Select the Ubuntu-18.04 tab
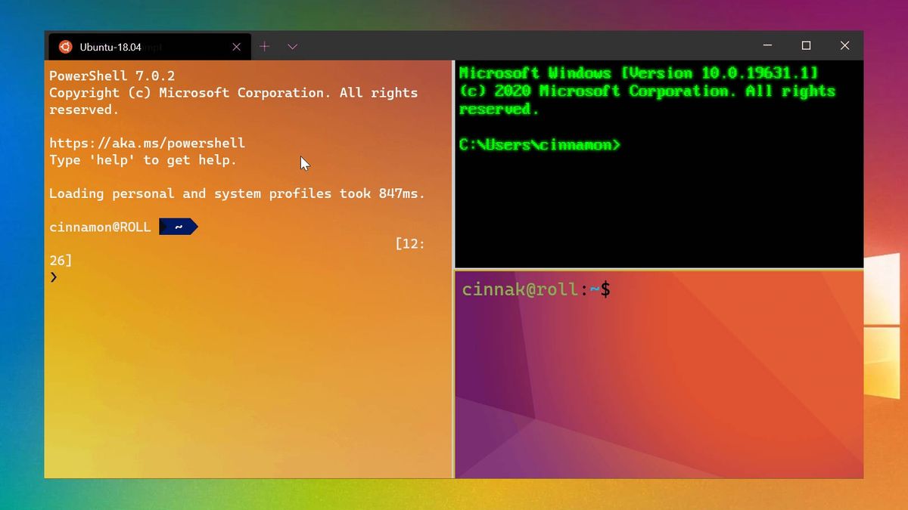The height and width of the screenshot is (510, 908). point(149,47)
